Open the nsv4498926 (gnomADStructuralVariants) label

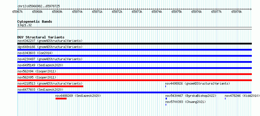tap(198, 83)
